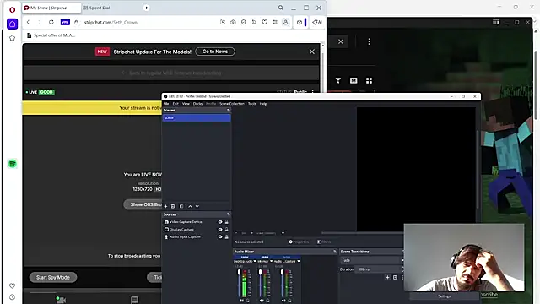
Task: Open the Special offer of McAfee bookmark
Action: (x=51, y=35)
